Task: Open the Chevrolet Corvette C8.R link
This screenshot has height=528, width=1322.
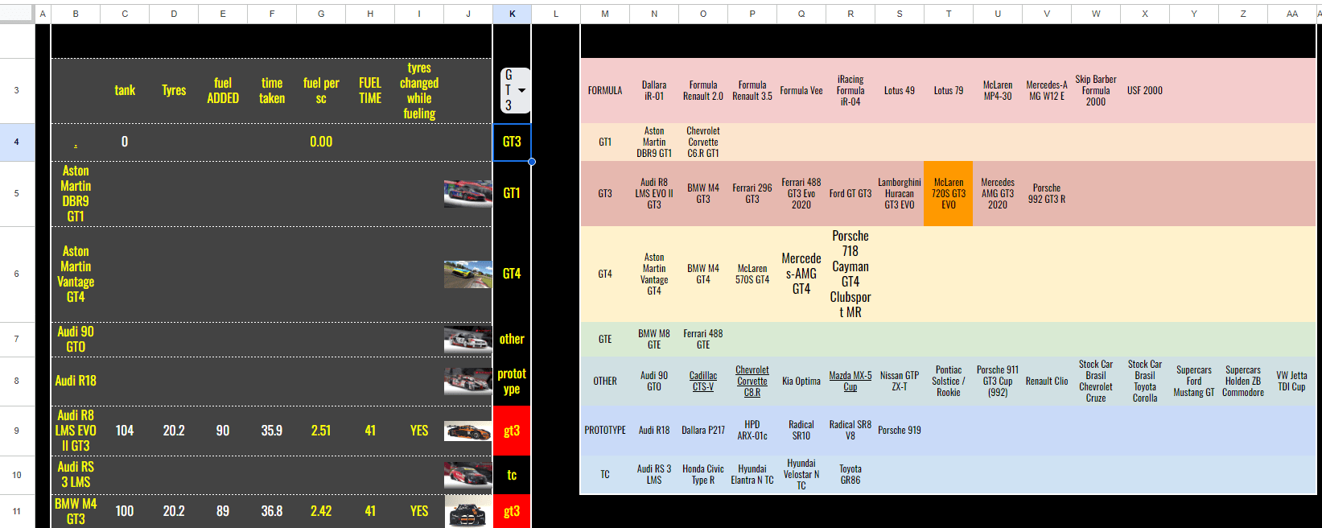Action: [x=752, y=382]
